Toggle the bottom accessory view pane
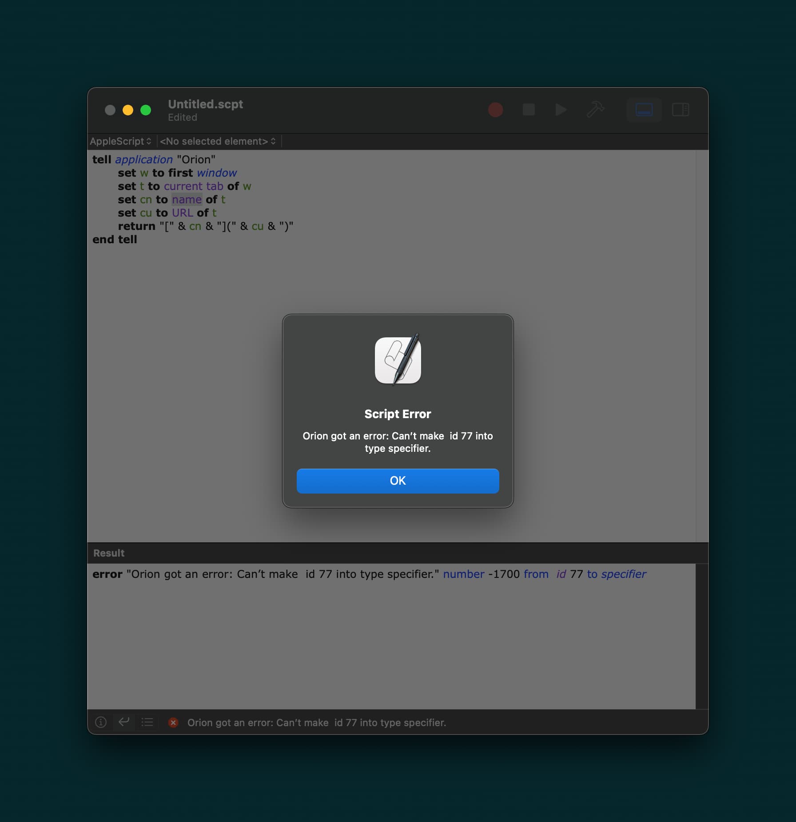Image resolution: width=796 pixels, height=822 pixels. coord(644,110)
